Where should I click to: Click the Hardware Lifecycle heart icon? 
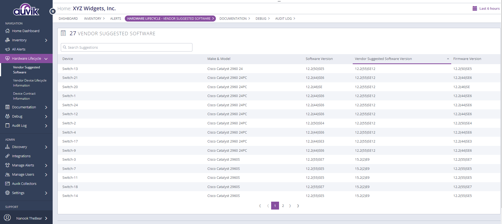point(7,58)
